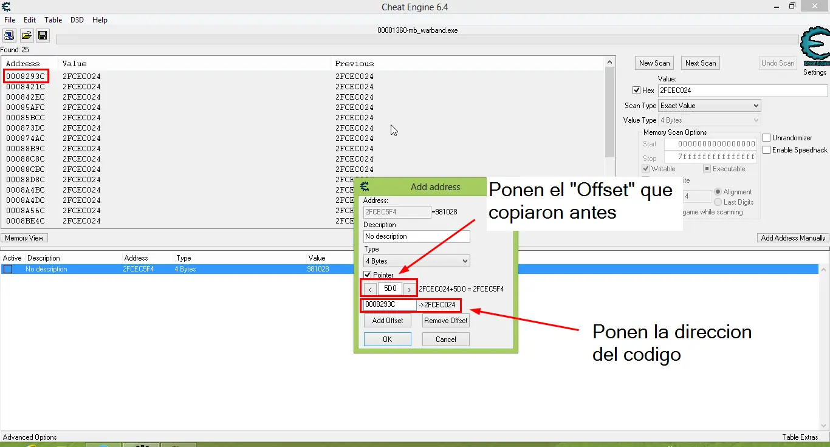Image resolution: width=830 pixels, height=447 pixels.
Task: Click the address list scroll up arrow
Action: pos(825,269)
